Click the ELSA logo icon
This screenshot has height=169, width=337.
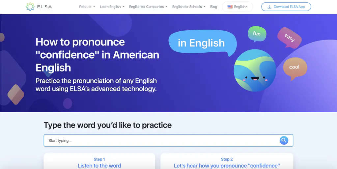(x=30, y=7)
